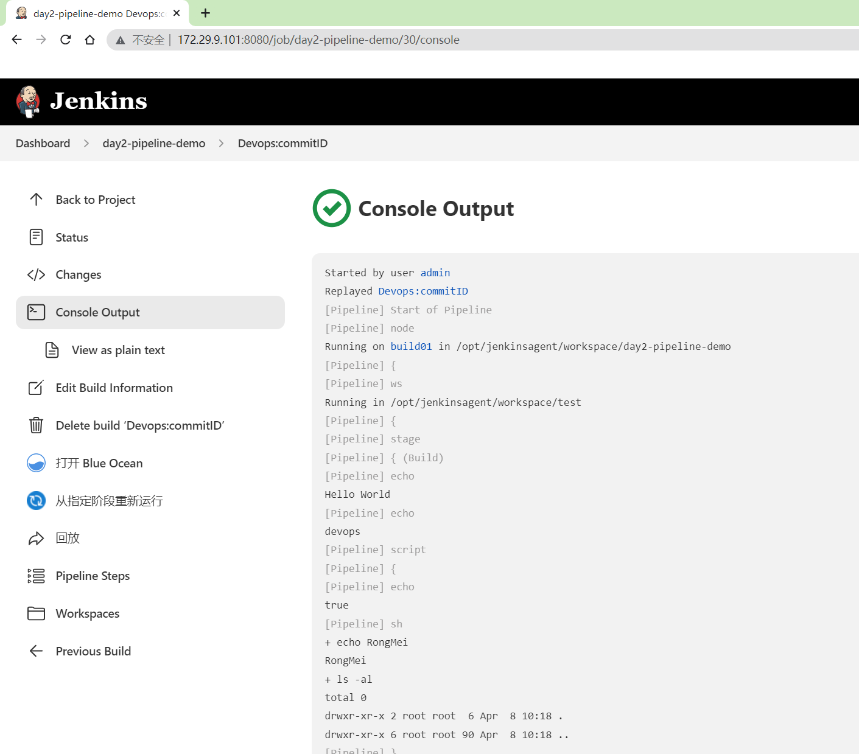Click the Console Output terminal icon
The image size is (859, 754).
[36, 312]
